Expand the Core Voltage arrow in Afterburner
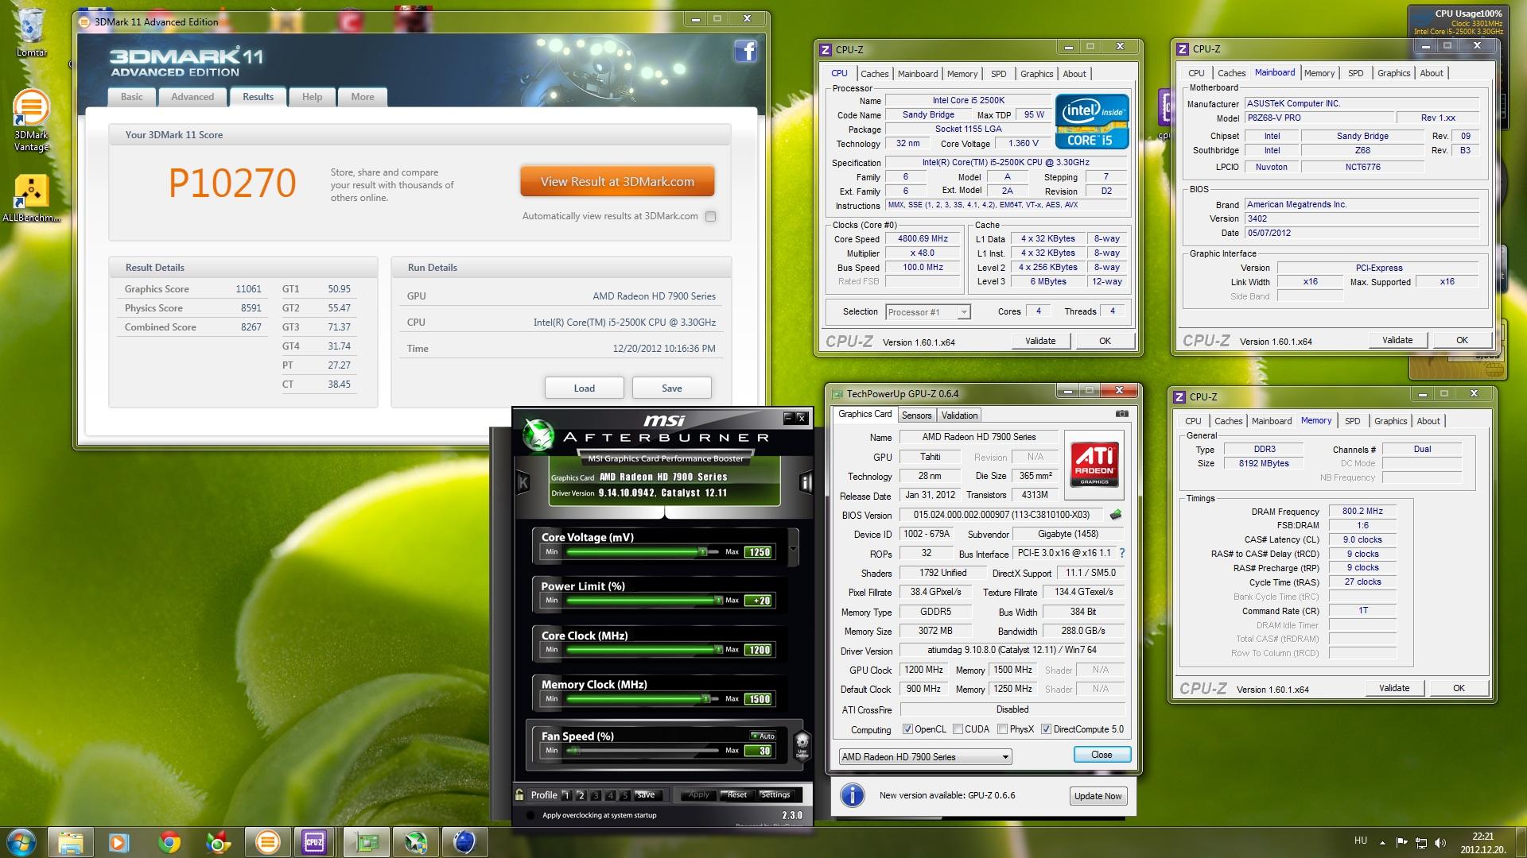The width and height of the screenshot is (1527, 858). click(793, 549)
